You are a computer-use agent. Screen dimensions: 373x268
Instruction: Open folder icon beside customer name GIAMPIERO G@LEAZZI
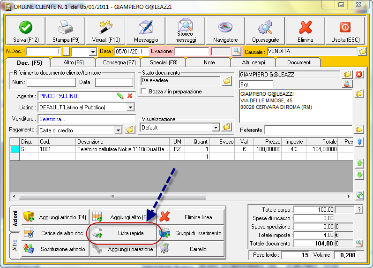click(x=347, y=75)
